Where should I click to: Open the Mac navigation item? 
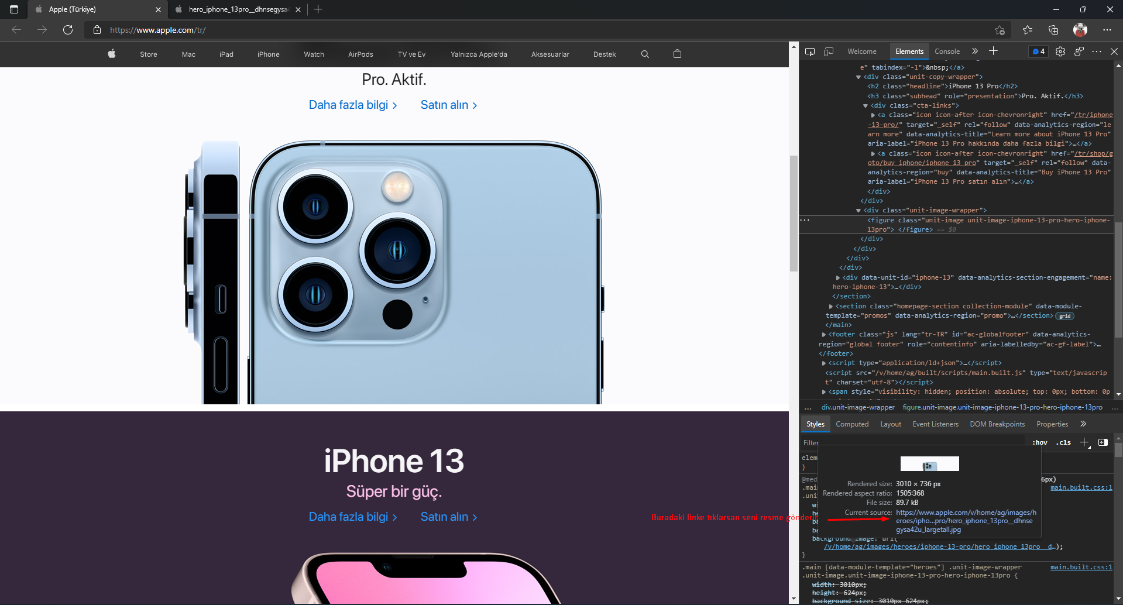(188, 54)
